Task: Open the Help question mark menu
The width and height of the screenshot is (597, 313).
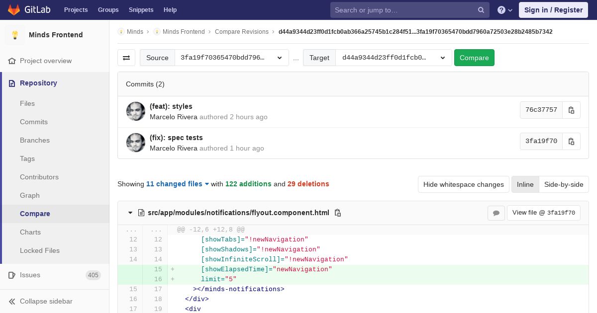Action: click(505, 10)
